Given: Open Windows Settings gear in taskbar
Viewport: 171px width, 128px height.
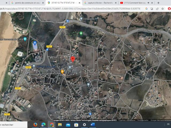Looking at the screenshot, I should click(x=84, y=125).
